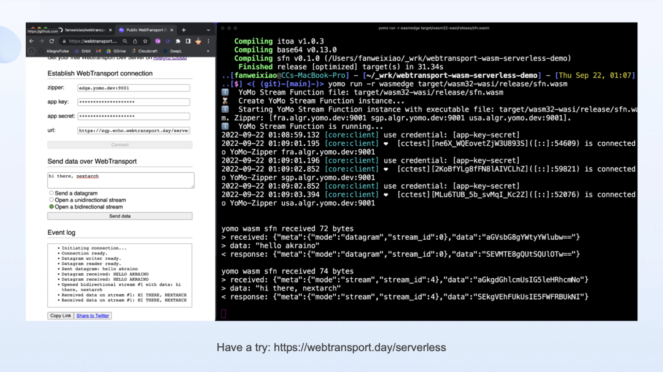Close the Public WebTransport tab
This screenshot has height=372, width=663.
coord(172,30)
